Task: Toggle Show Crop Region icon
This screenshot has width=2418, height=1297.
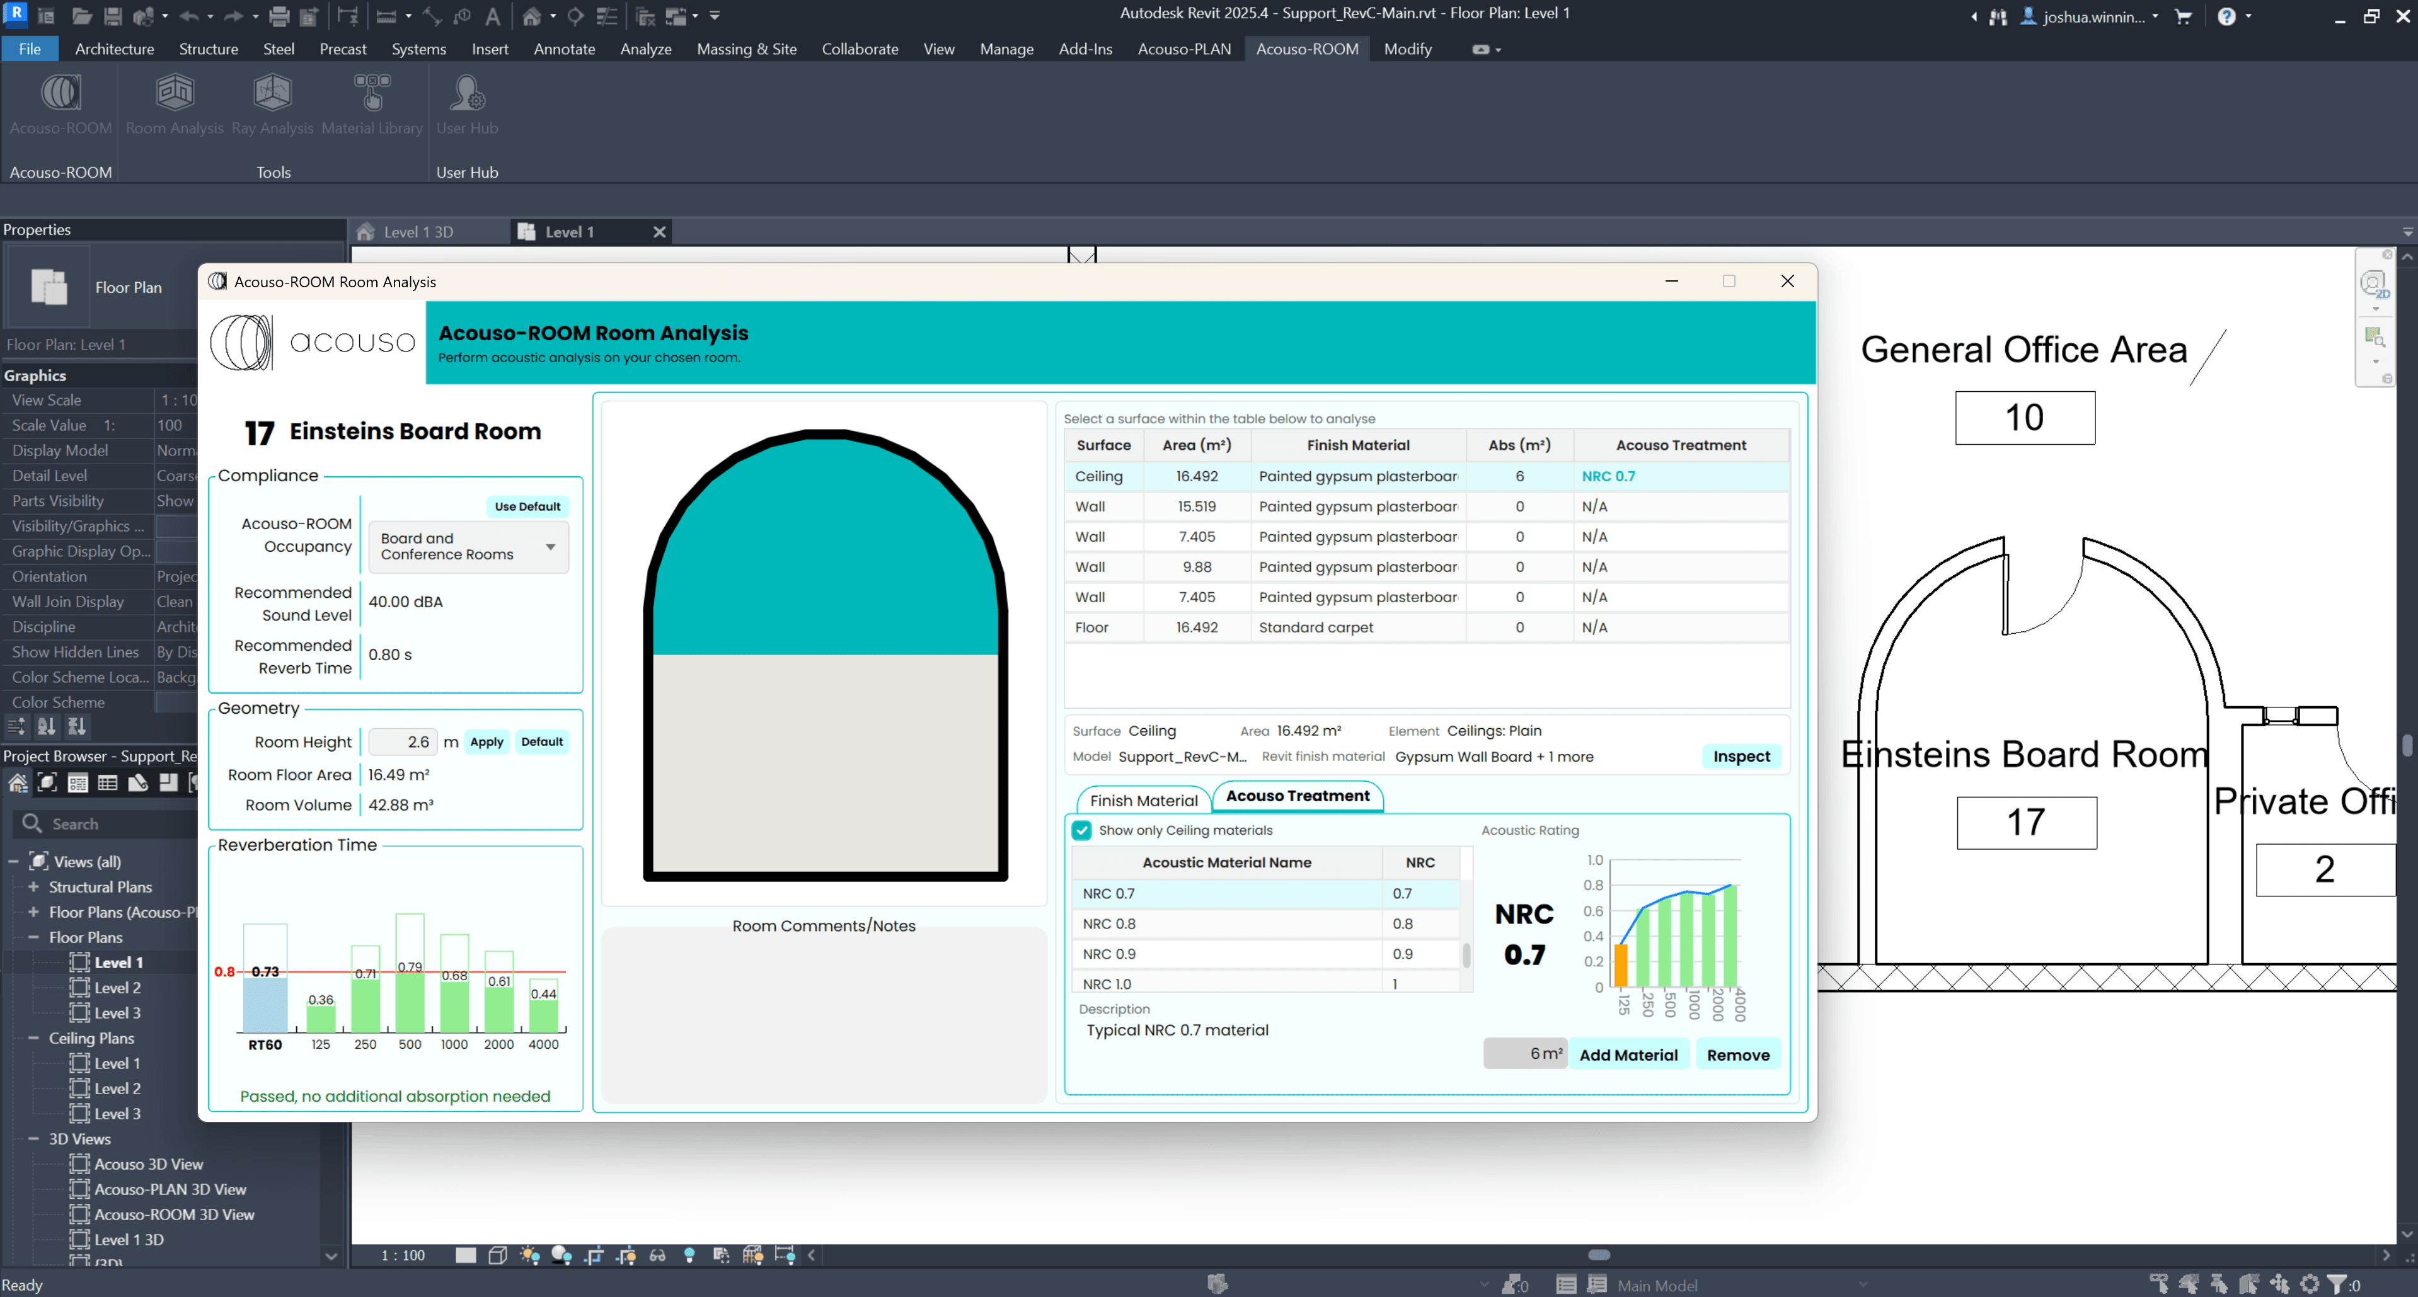Action: click(626, 1255)
